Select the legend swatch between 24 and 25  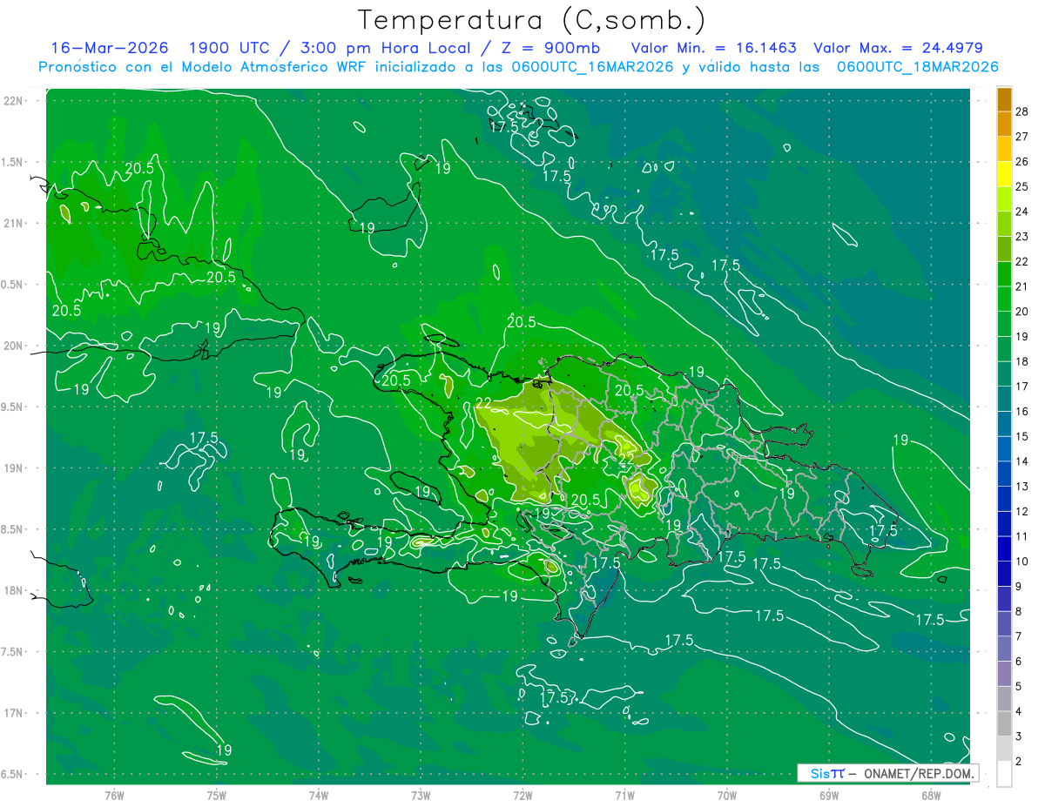(x=1004, y=198)
